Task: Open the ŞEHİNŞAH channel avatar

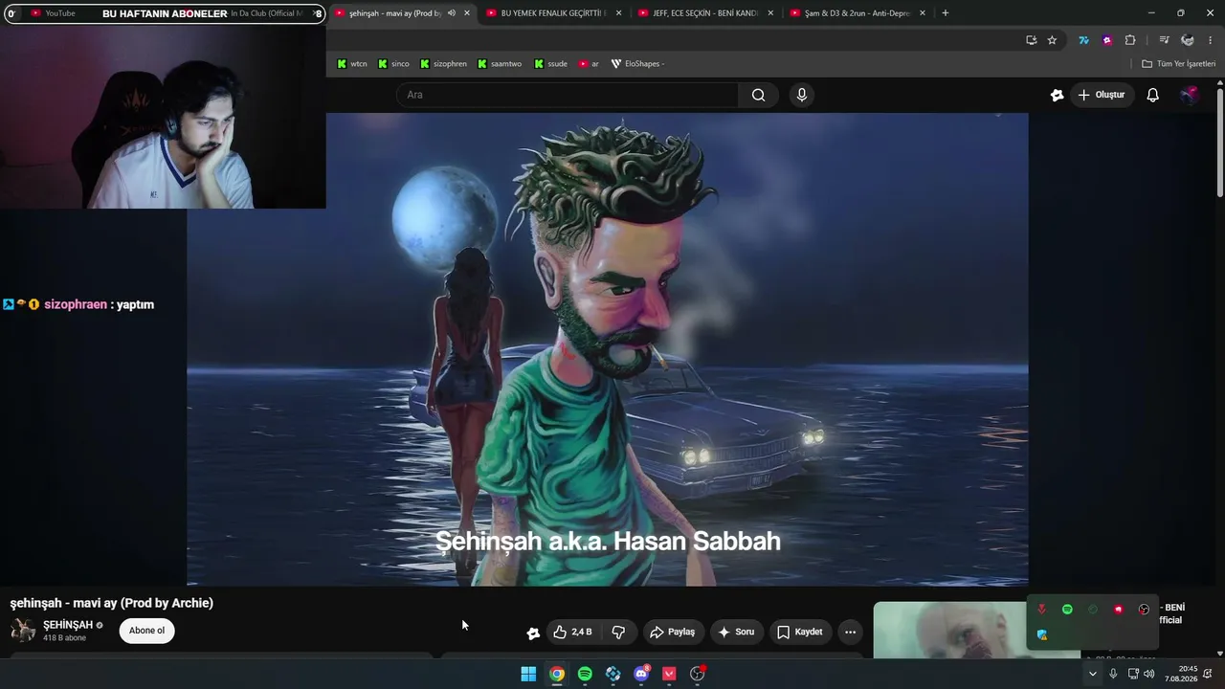Action: (23, 631)
